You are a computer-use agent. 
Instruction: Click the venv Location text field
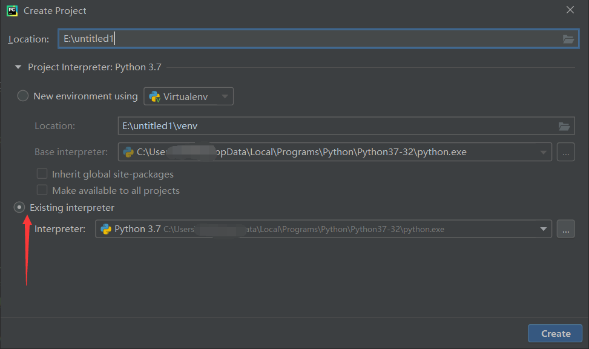point(346,125)
